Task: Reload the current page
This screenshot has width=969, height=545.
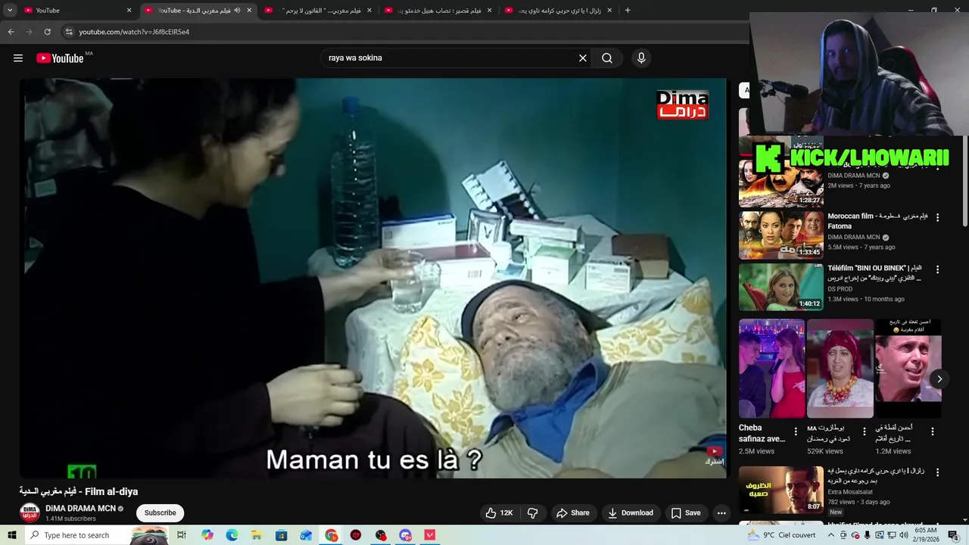Action: [47, 32]
